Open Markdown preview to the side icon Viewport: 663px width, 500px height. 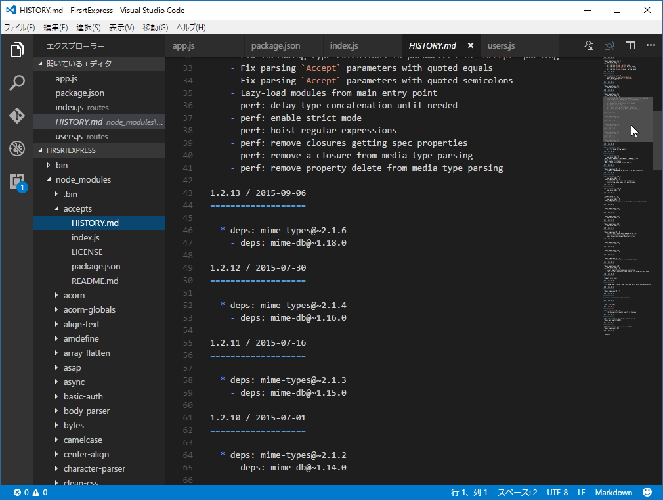click(x=589, y=46)
